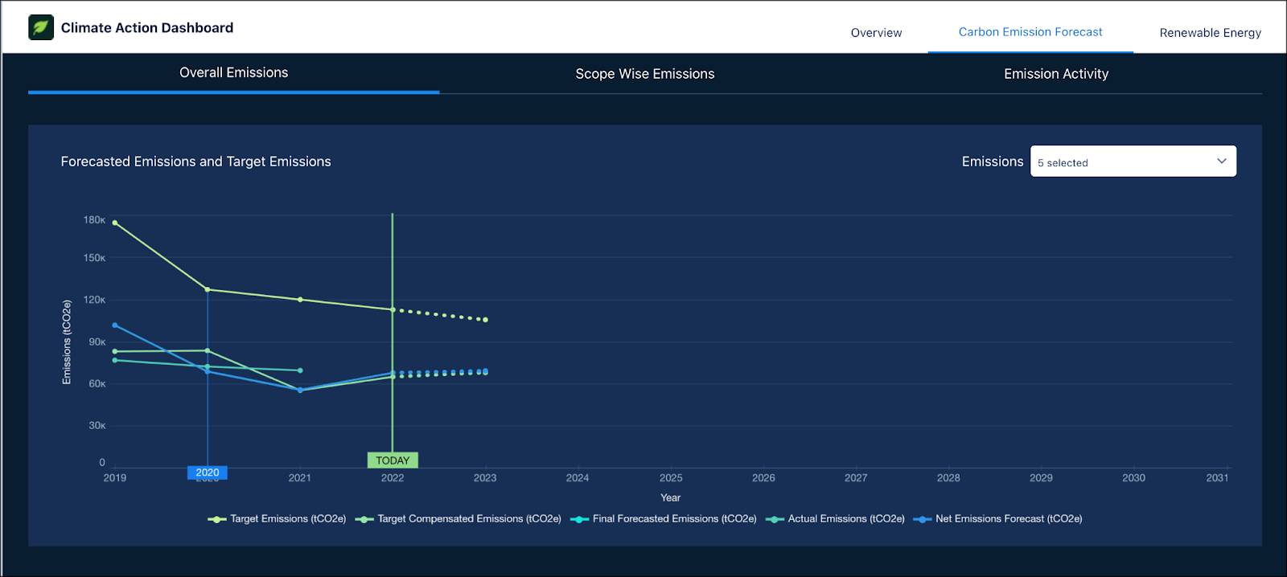1287x577 pixels.
Task: Click the Actual Emissions 2021 data point
Action: (x=300, y=370)
